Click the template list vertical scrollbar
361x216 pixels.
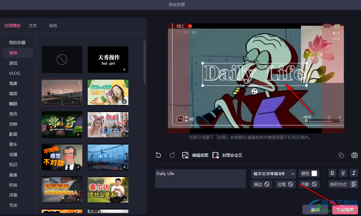coord(145,62)
